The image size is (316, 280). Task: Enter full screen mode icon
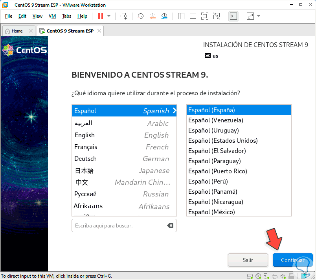(205, 16)
